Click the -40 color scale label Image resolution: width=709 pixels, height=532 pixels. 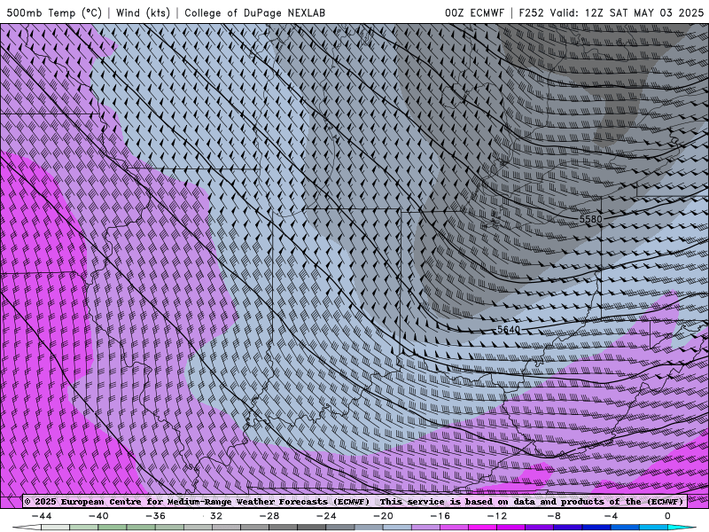(x=98, y=516)
